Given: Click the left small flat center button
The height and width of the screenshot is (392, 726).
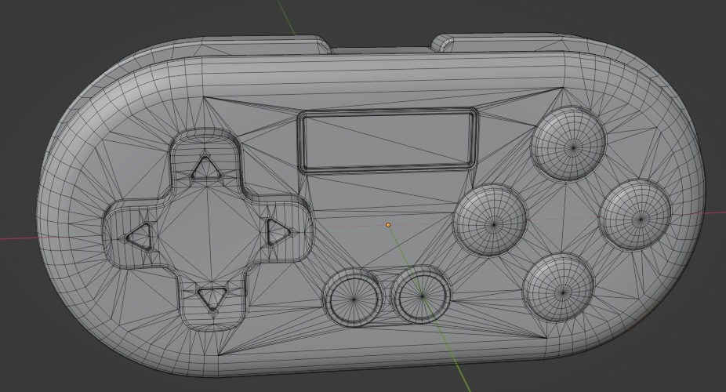Looking at the screenshot, I should (354, 297).
